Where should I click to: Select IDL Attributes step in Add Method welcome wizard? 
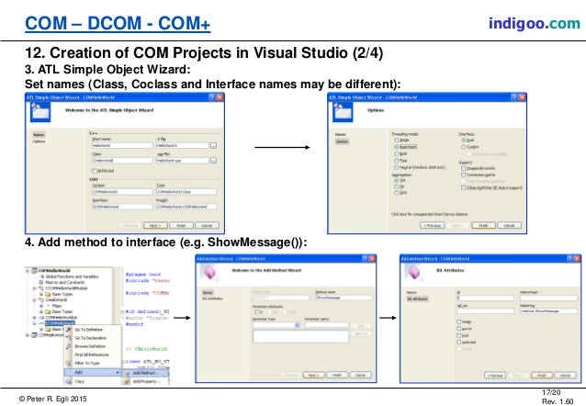[x=212, y=299]
